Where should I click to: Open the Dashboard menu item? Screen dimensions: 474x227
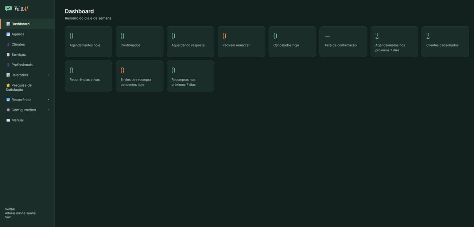(x=27, y=24)
